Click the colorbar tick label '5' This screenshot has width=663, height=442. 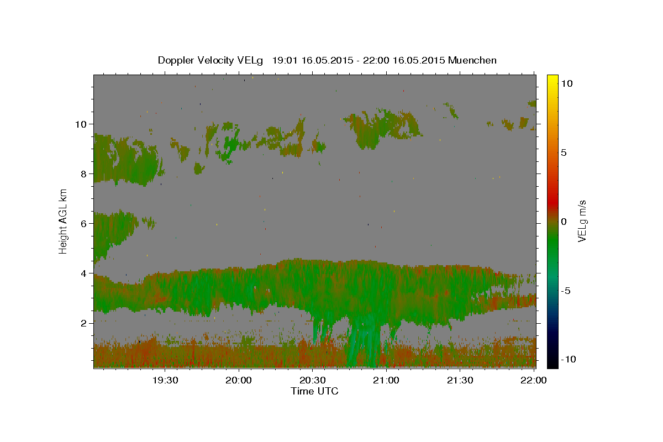(564, 152)
